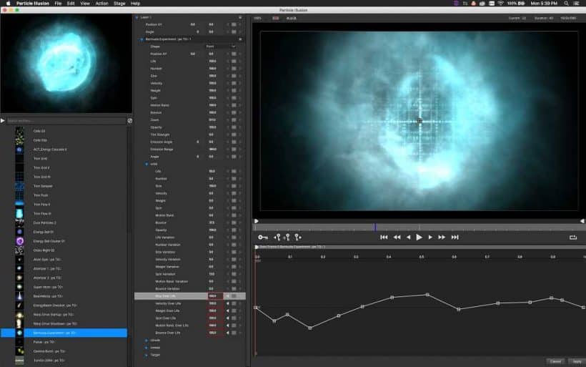Click the play triangle beside library search
The width and height of the screenshot is (586, 367).
point(3,121)
